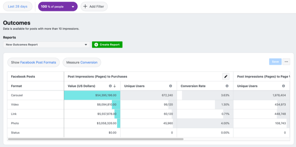
Task: Click the info icon in Page Views Unique Users header
Action: click(283, 86)
